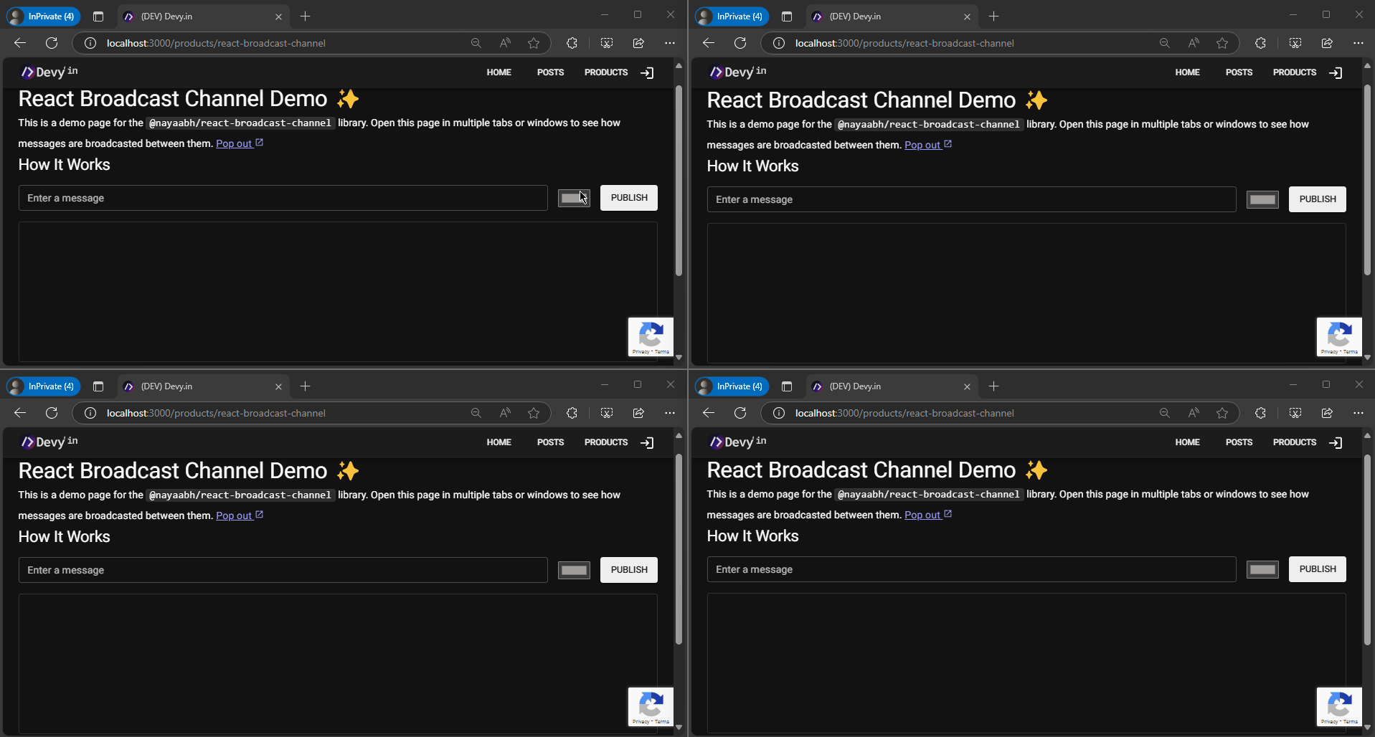The height and width of the screenshot is (737, 1375).
Task: Click reCAPTCHA badge in top-left window
Action: (x=651, y=337)
